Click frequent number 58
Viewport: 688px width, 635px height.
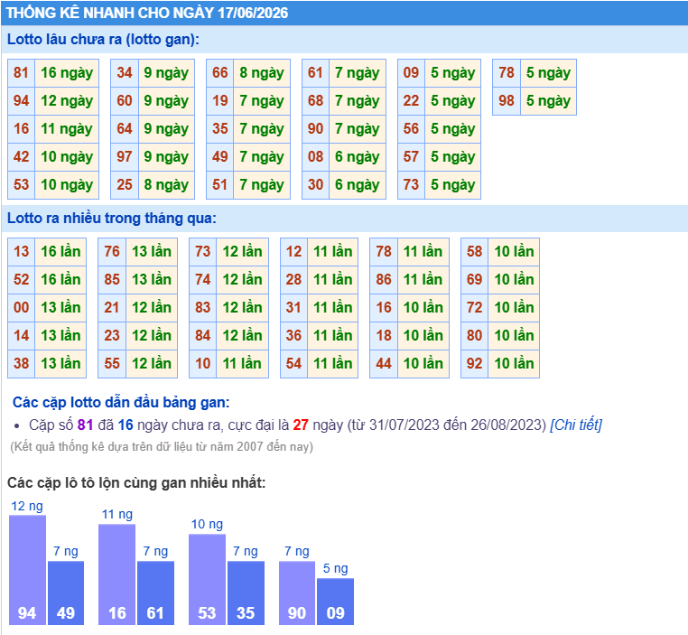475,252
